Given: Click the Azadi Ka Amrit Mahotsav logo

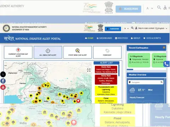Looking at the screenshot, I should pos(89,28).
